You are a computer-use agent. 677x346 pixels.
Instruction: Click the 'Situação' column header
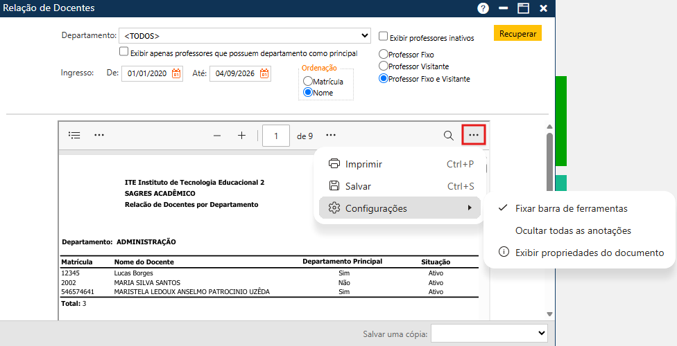(x=436, y=262)
